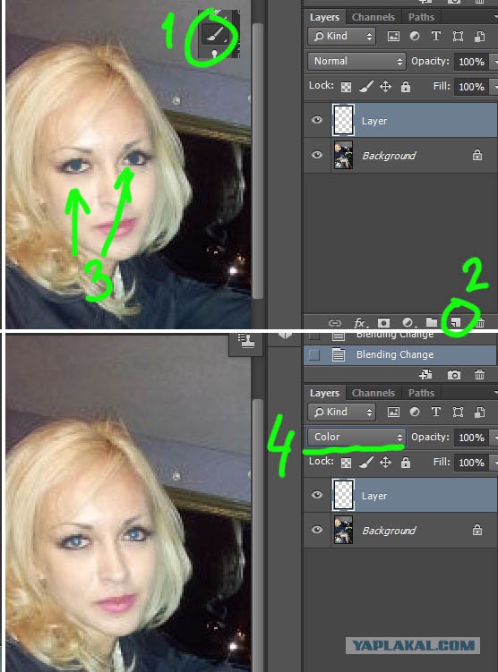498x672 pixels.
Task: Hide Background via eye in Normal-mode panel
Action: click(x=317, y=155)
